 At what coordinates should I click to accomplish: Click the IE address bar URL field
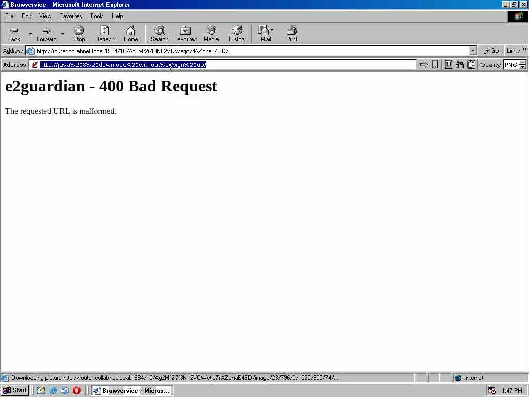[252, 51]
